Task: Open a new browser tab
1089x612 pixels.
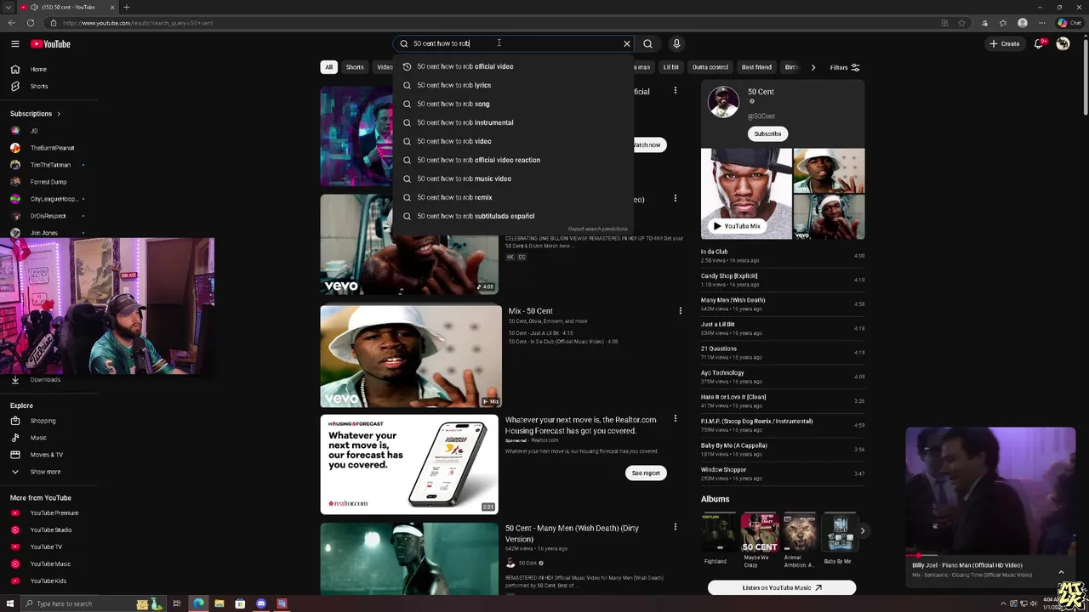Action: [x=126, y=7]
